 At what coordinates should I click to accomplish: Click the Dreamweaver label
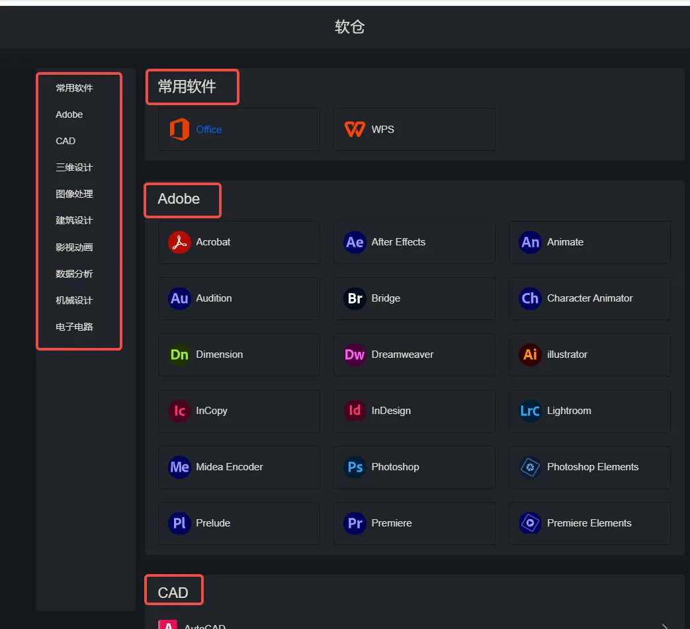click(402, 355)
